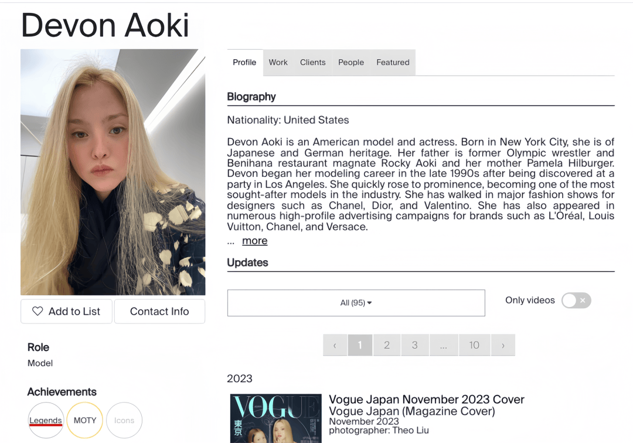
Task: Switch to the Clients tab
Action: 312,62
